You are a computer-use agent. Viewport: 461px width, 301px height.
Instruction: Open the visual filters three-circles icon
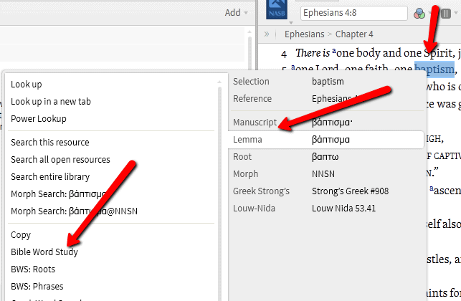[420, 13]
